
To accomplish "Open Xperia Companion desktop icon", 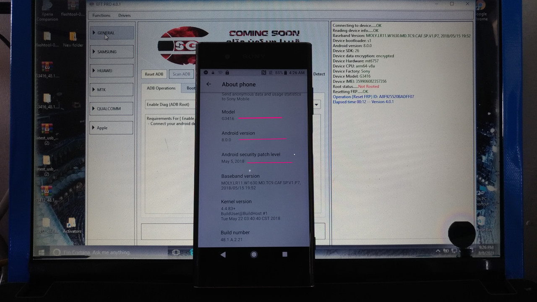I will 47,11.
